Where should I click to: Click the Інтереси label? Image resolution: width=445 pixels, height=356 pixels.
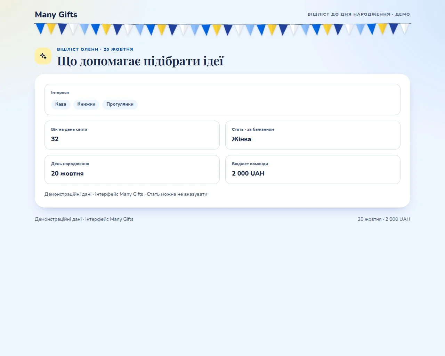pos(60,92)
